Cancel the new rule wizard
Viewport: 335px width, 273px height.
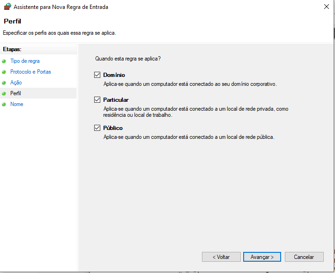click(x=304, y=257)
